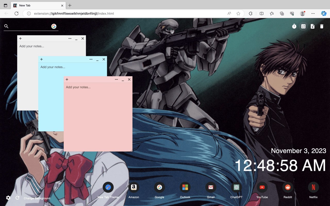
Task: Select the New Tab browser tab
Action: pyautogui.click(x=38, y=5)
